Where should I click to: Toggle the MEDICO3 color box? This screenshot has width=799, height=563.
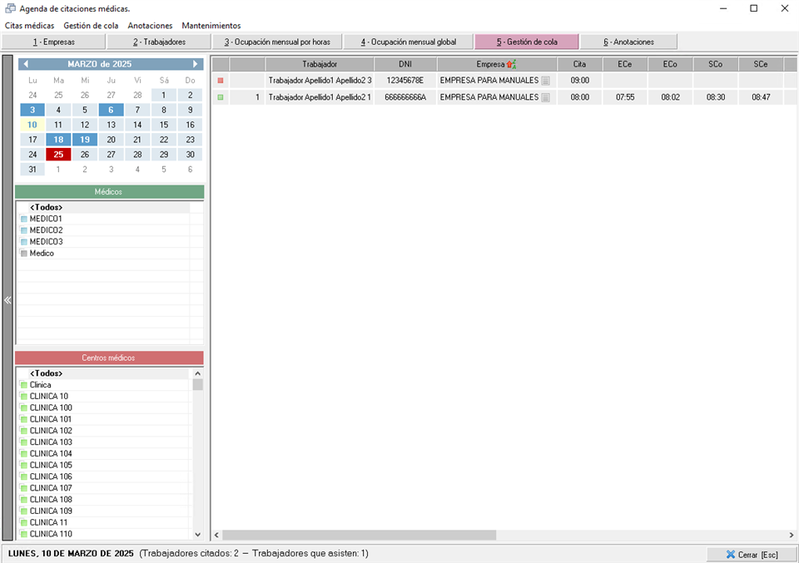pyautogui.click(x=24, y=242)
